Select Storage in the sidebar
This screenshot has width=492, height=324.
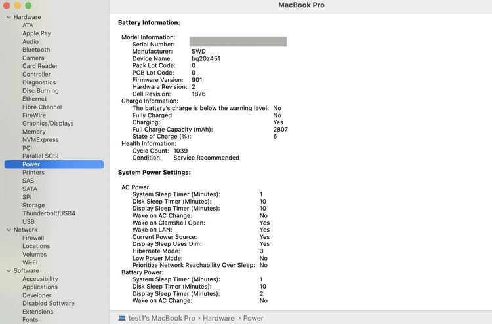pyautogui.click(x=33, y=205)
